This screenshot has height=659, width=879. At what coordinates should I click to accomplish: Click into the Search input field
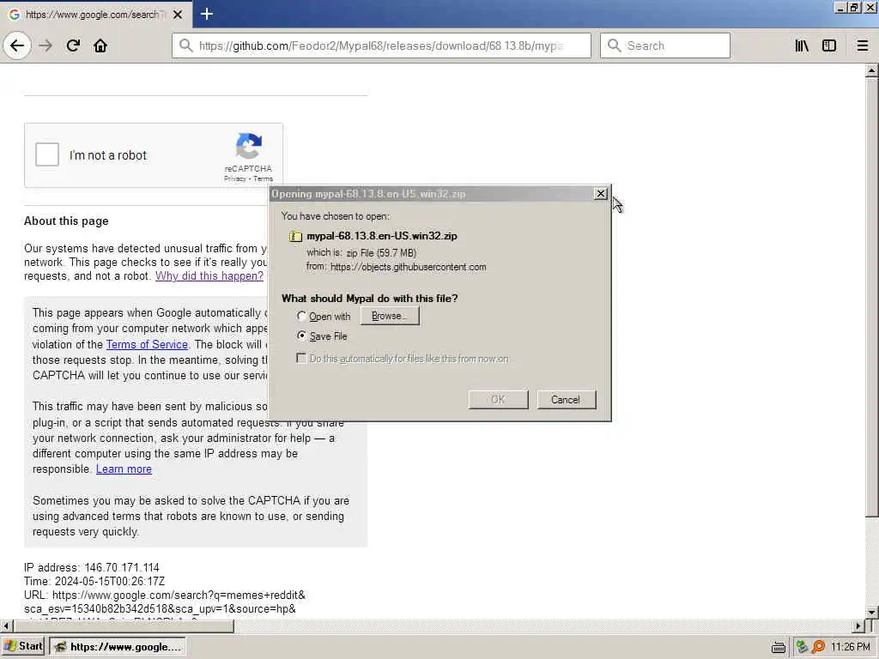pyautogui.click(x=665, y=45)
